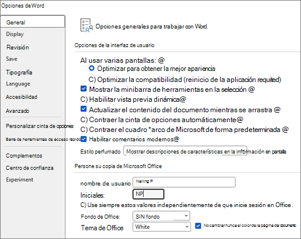The image size is (301, 239).
Task: Click the general options icon beside the heading
Action: coord(86,26)
